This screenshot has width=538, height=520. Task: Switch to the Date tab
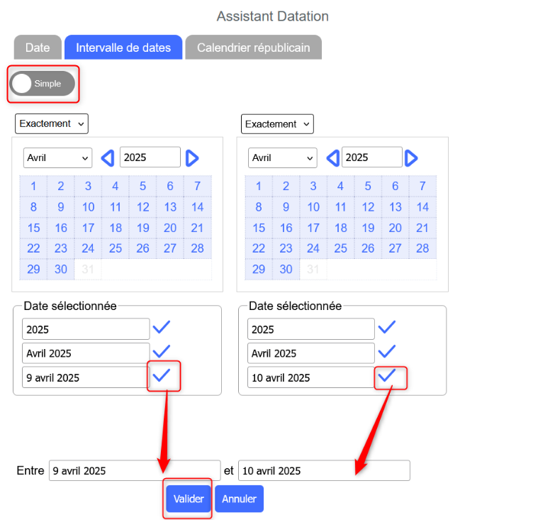(x=38, y=48)
